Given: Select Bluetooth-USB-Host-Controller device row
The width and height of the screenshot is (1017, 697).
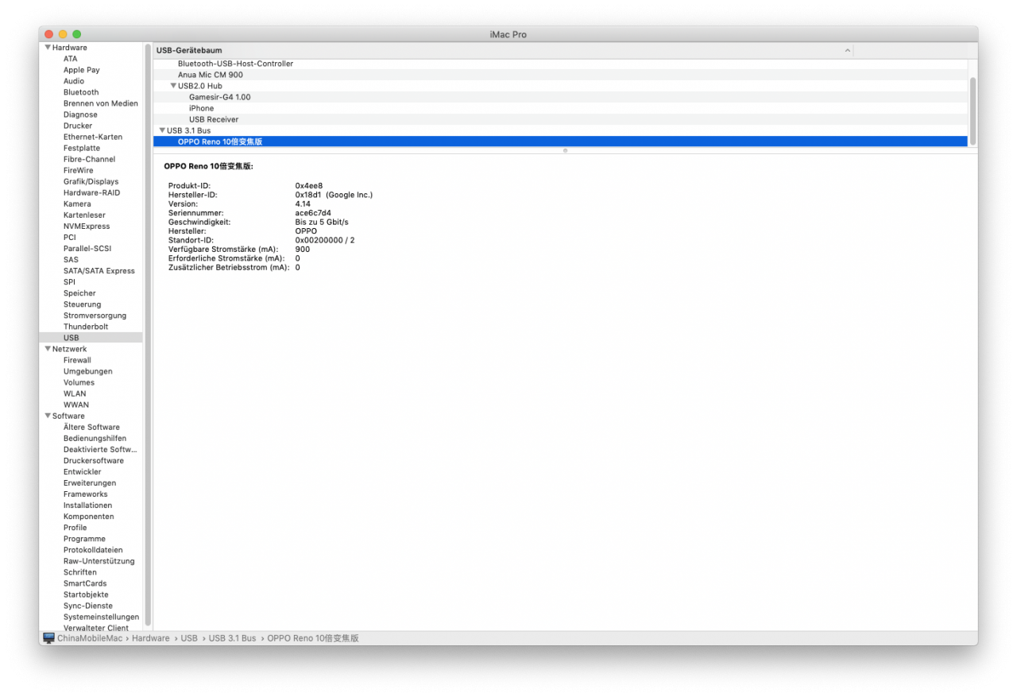Looking at the screenshot, I should pos(560,64).
